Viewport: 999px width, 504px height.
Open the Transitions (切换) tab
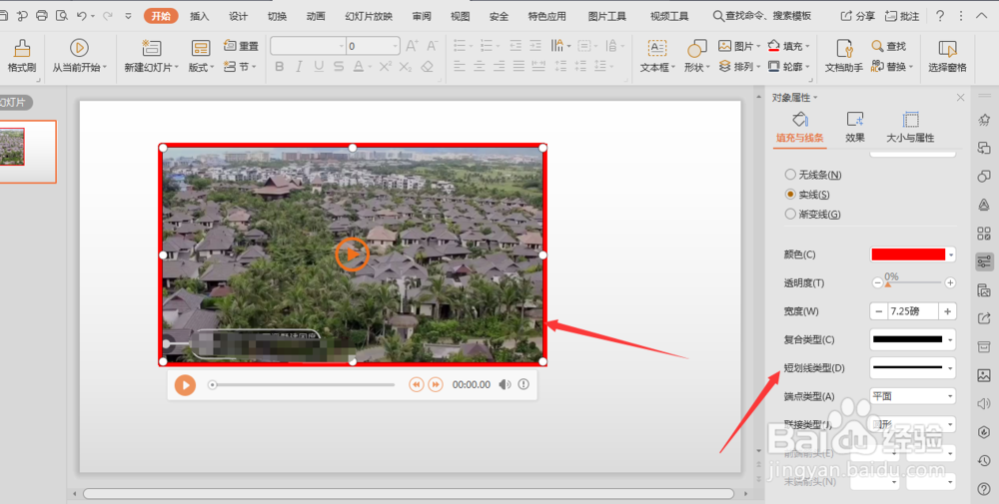pos(277,16)
